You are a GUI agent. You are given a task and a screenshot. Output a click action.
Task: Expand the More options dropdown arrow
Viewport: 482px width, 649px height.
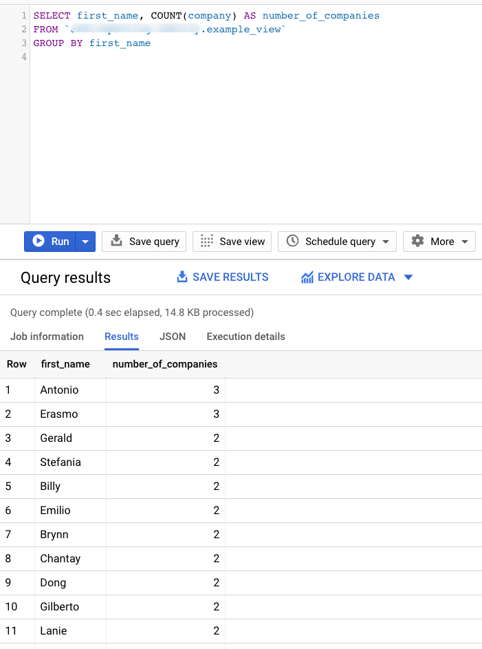(x=465, y=242)
